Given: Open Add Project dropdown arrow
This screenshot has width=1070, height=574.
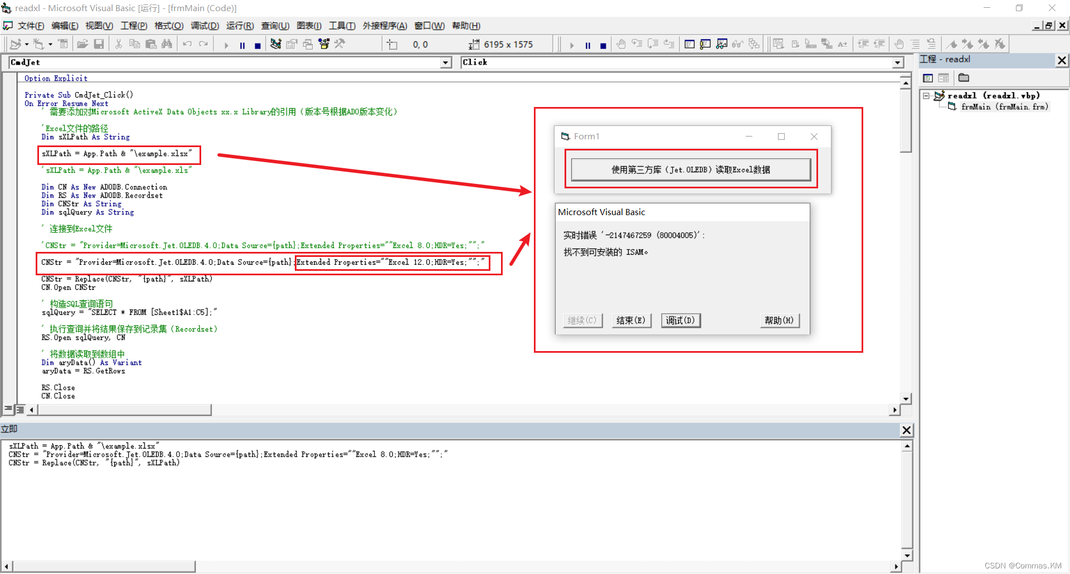Looking at the screenshot, I should coord(26,44).
